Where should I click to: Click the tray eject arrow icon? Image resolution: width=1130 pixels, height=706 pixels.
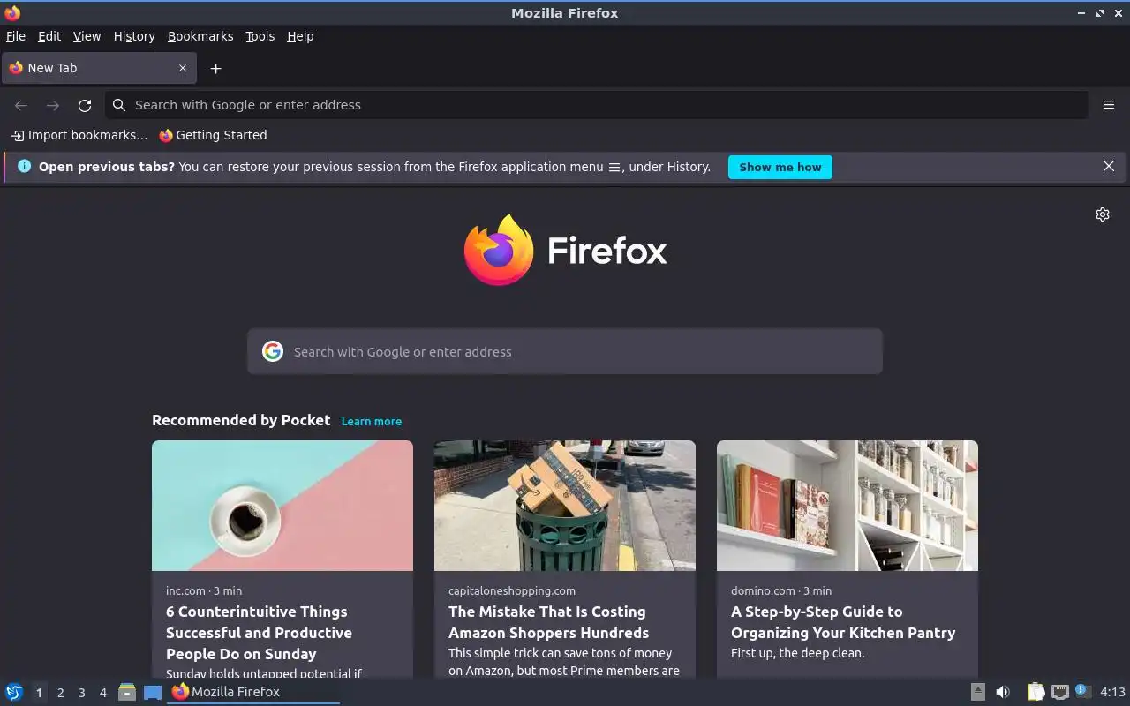click(978, 692)
